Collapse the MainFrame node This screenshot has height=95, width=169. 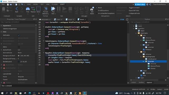pos(136,33)
